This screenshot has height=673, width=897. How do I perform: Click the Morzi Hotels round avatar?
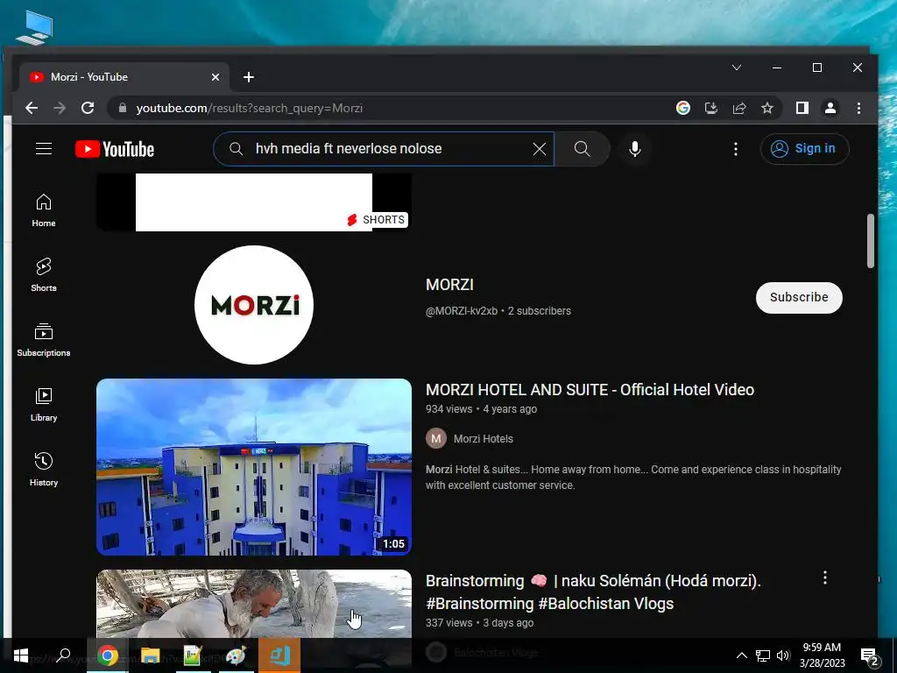pos(436,439)
